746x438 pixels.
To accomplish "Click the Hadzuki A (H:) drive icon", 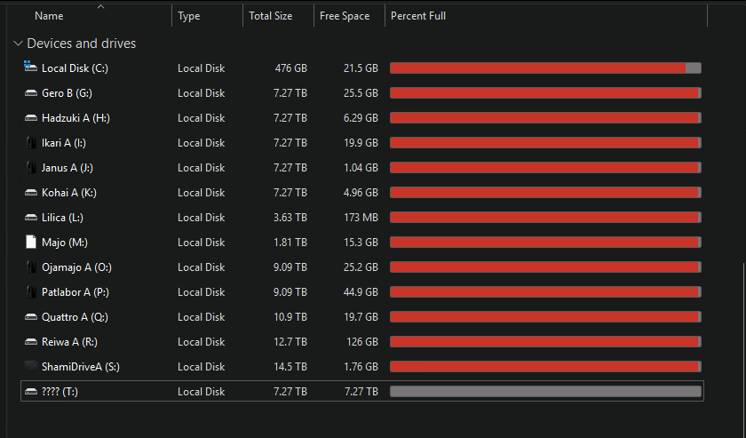I will tap(31, 118).
